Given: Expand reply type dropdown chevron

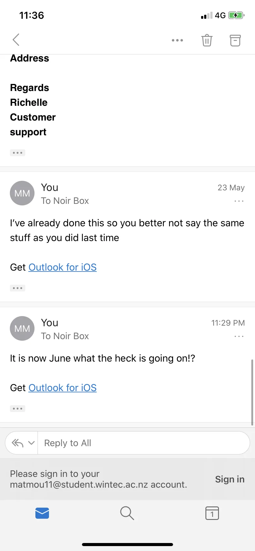Looking at the screenshot, I should click(x=31, y=443).
